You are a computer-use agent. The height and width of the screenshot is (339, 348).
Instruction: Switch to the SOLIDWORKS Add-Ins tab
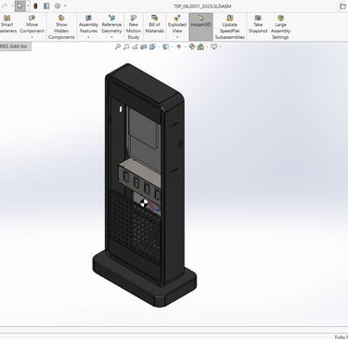[15, 46]
